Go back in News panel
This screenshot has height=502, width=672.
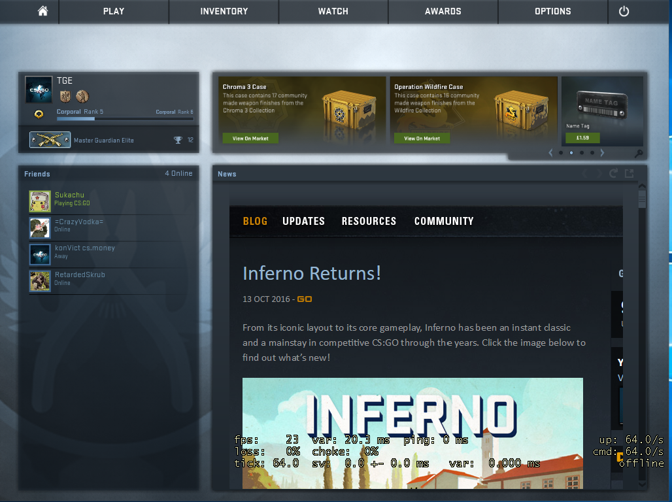(585, 173)
